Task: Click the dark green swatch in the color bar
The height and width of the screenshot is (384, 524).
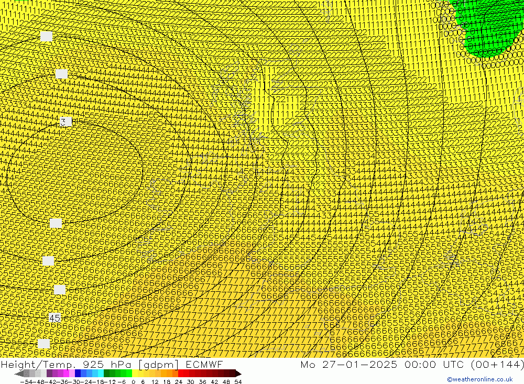Action: click(107, 374)
